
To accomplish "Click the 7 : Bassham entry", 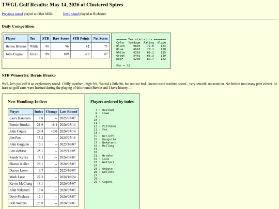I will coord(105,110).
